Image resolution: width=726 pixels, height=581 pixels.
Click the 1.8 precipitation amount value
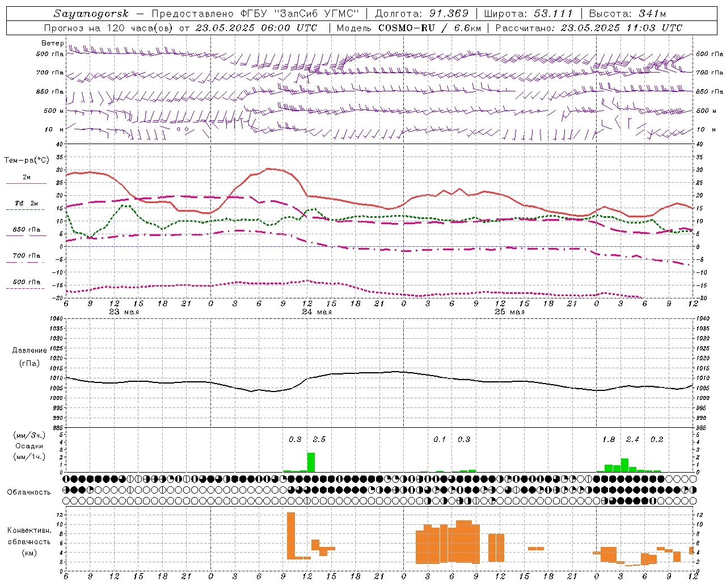[609, 439]
